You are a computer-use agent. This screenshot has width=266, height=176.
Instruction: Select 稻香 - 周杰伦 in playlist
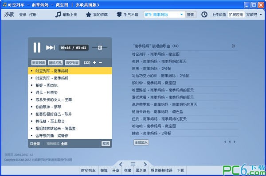(x=70, y=85)
